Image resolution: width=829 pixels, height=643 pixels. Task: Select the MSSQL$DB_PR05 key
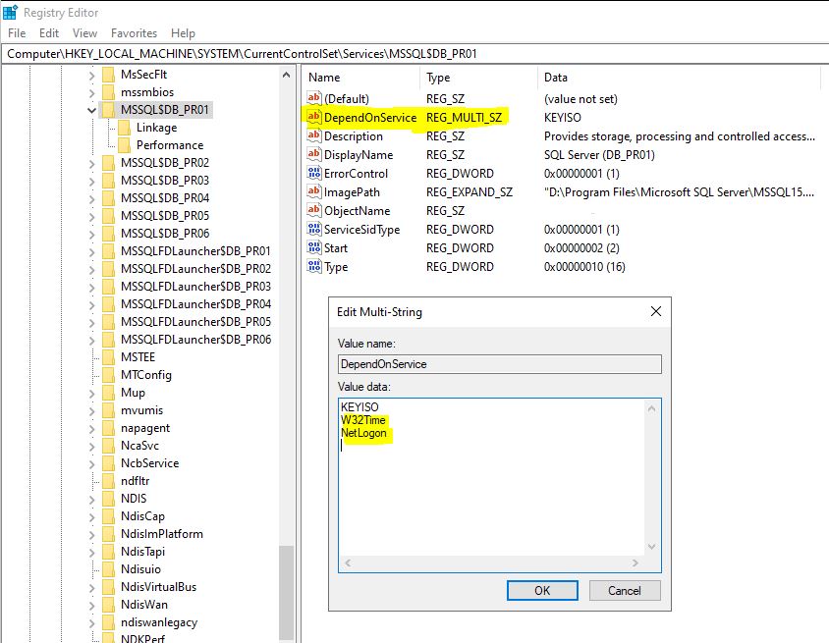165,216
